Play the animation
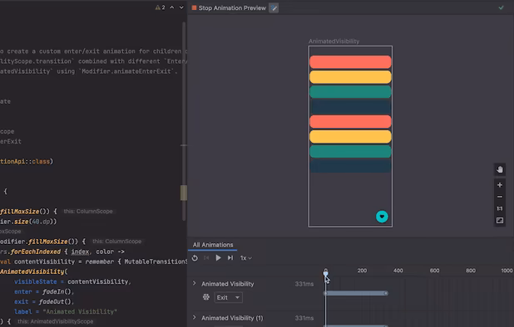 [218, 258]
